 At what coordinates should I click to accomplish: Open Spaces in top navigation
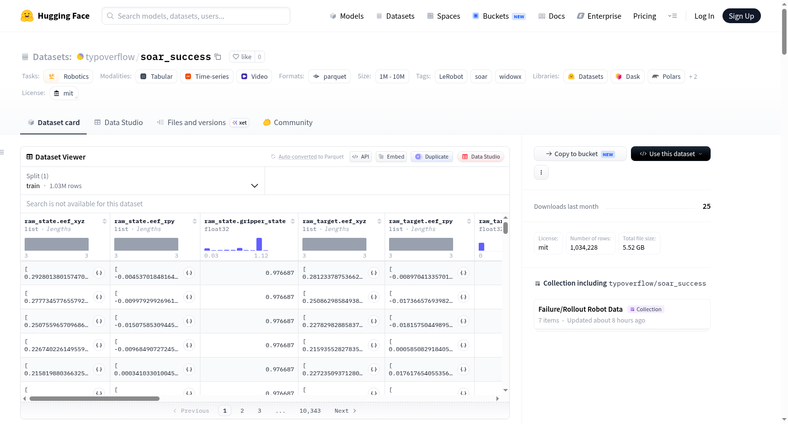point(444,16)
